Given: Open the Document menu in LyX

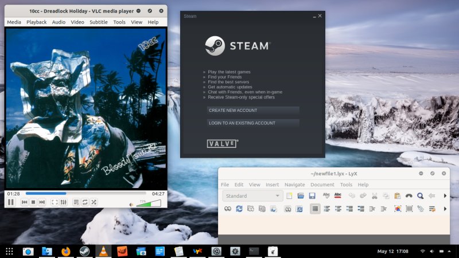Looking at the screenshot, I should tap(322, 185).
